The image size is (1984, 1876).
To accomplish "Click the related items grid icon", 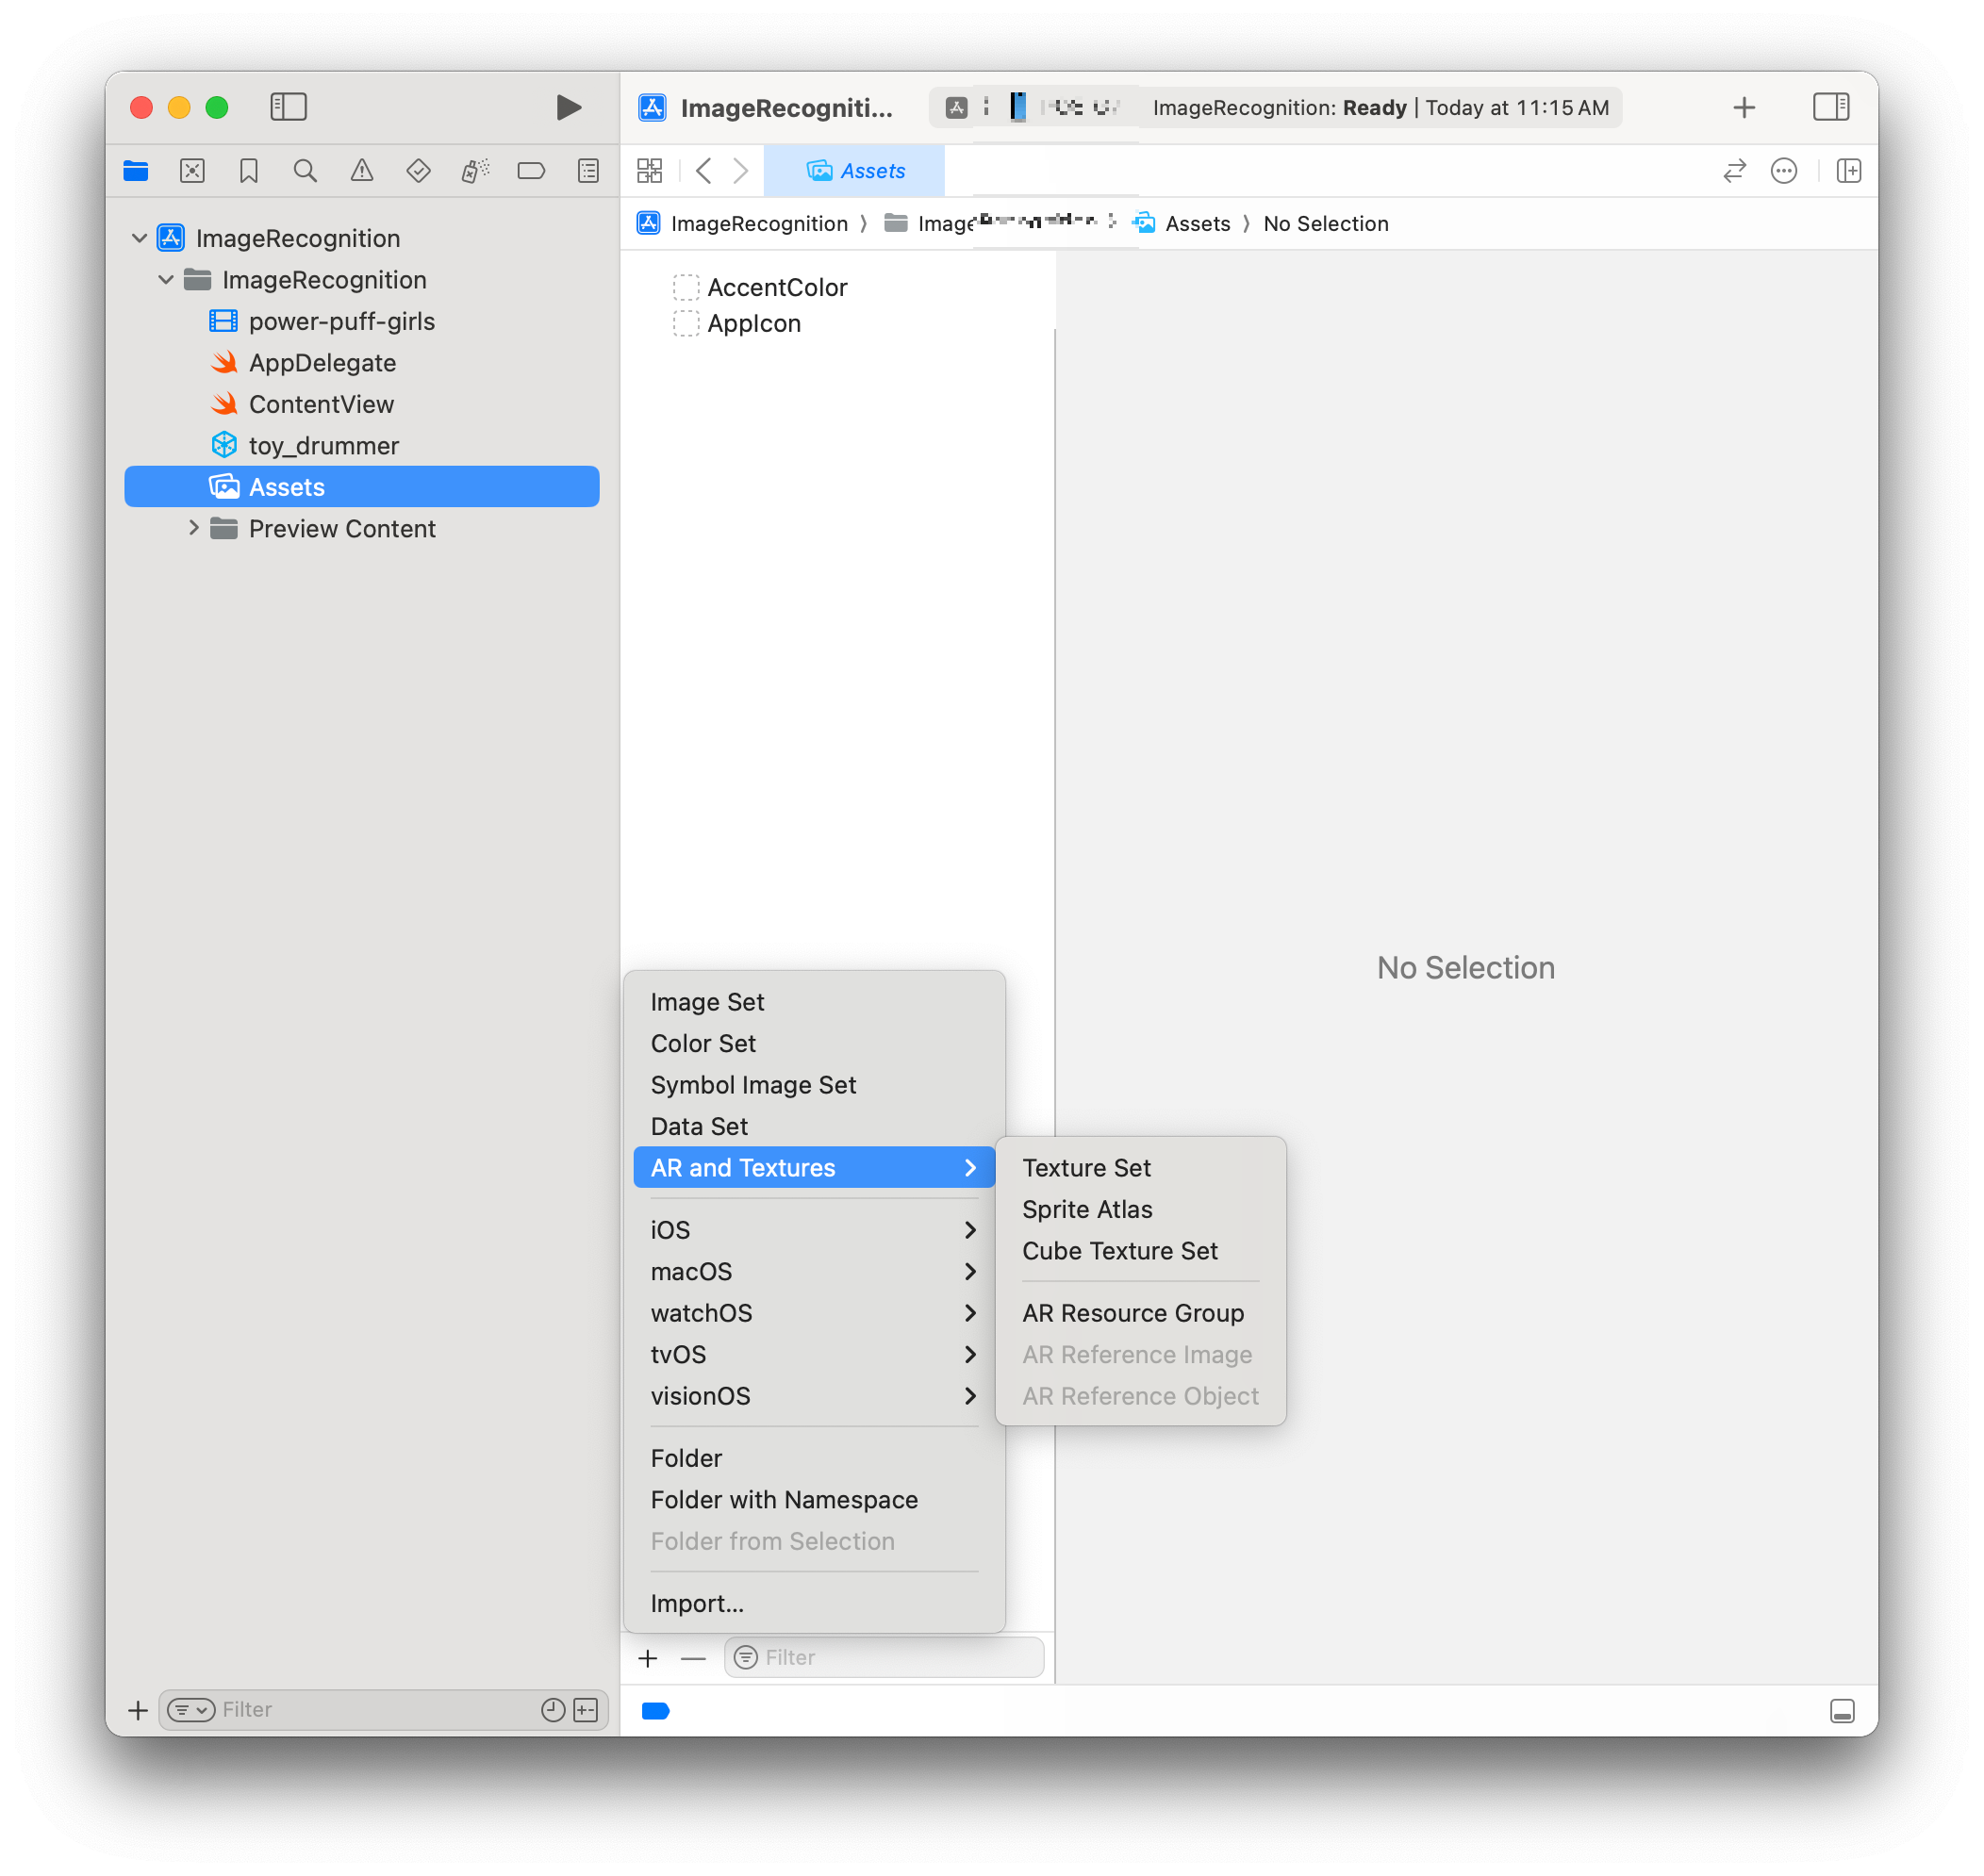I will (x=650, y=171).
